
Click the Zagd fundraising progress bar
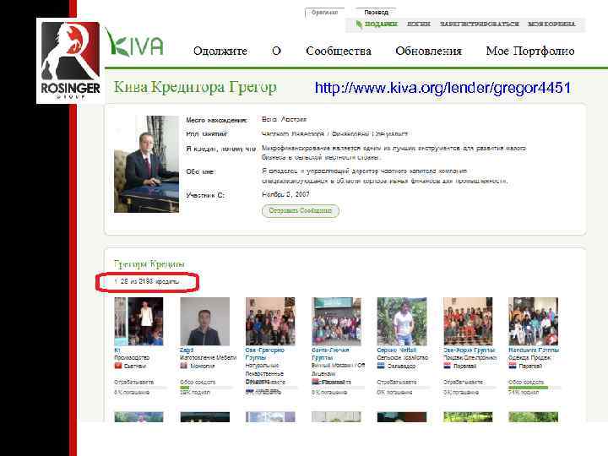tap(206, 388)
